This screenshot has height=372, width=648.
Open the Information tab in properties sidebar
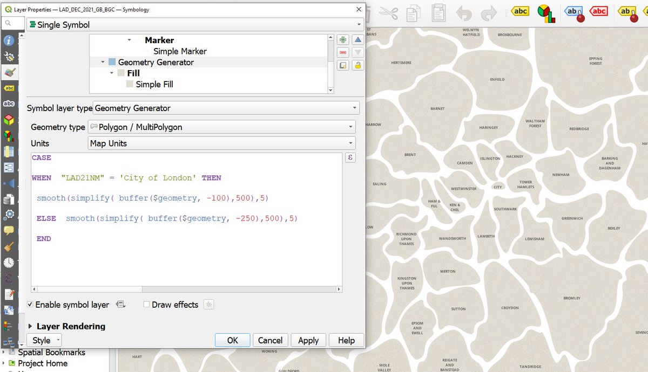8,41
